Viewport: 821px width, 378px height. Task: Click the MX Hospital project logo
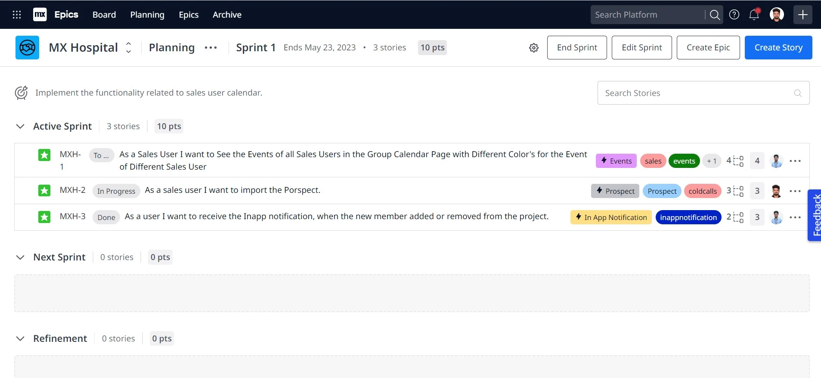27,48
